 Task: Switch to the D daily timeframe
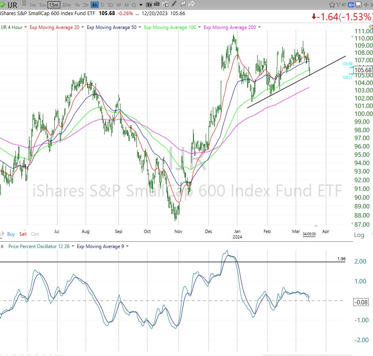tap(102, 5)
